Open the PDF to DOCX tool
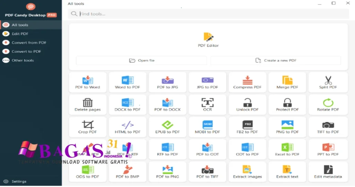355x187 pixels. pos(167,105)
